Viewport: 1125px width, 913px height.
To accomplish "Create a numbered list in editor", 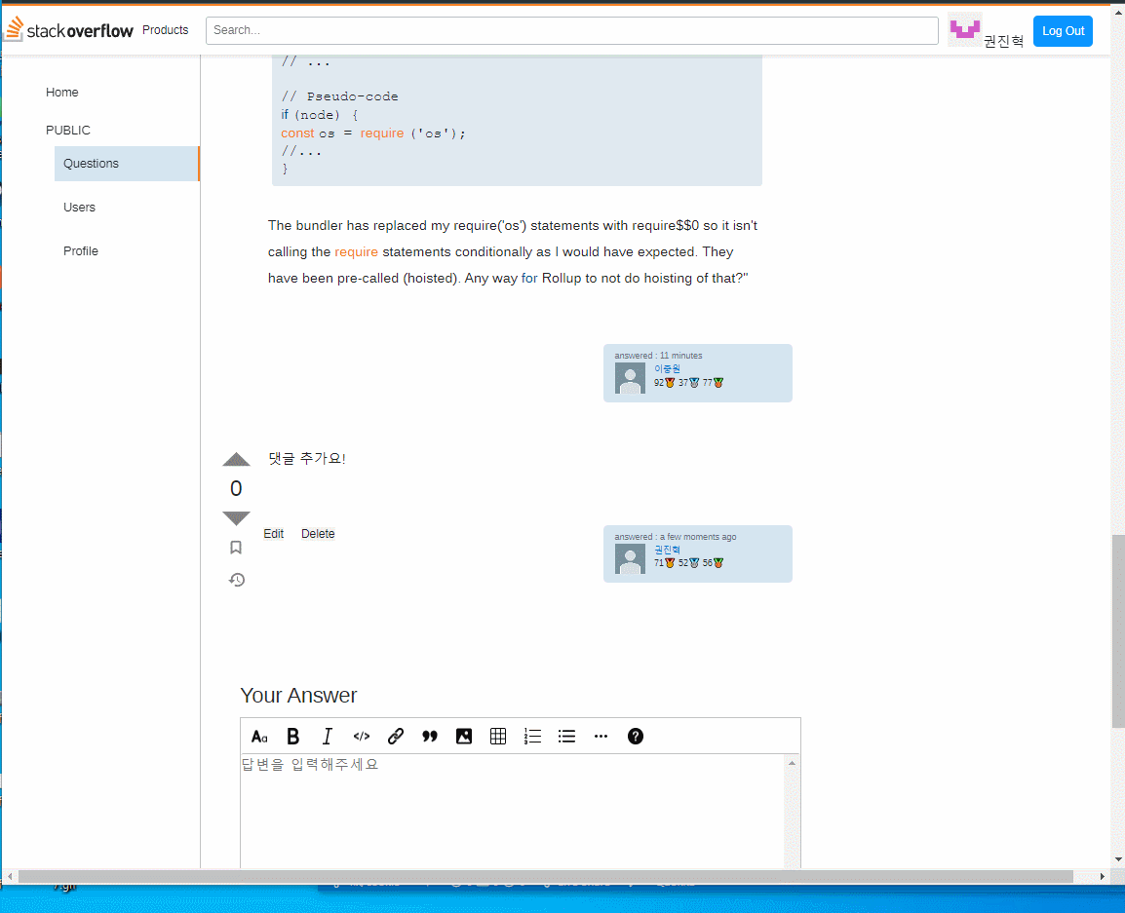I will [x=532, y=737].
